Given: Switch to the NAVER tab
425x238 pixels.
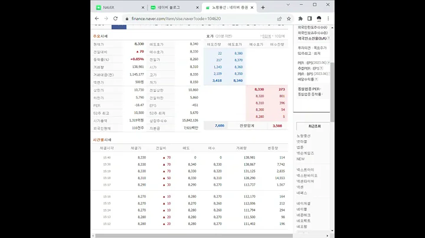Looking at the screenshot, I should (x=120, y=8).
